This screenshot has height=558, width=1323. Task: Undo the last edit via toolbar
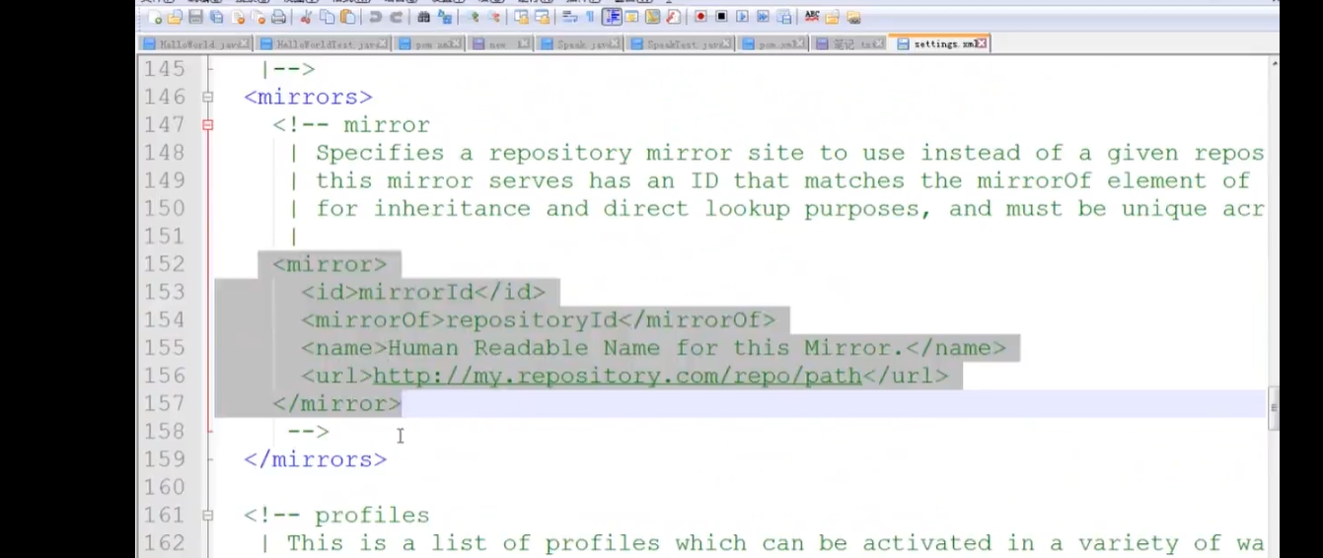pos(375,18)
